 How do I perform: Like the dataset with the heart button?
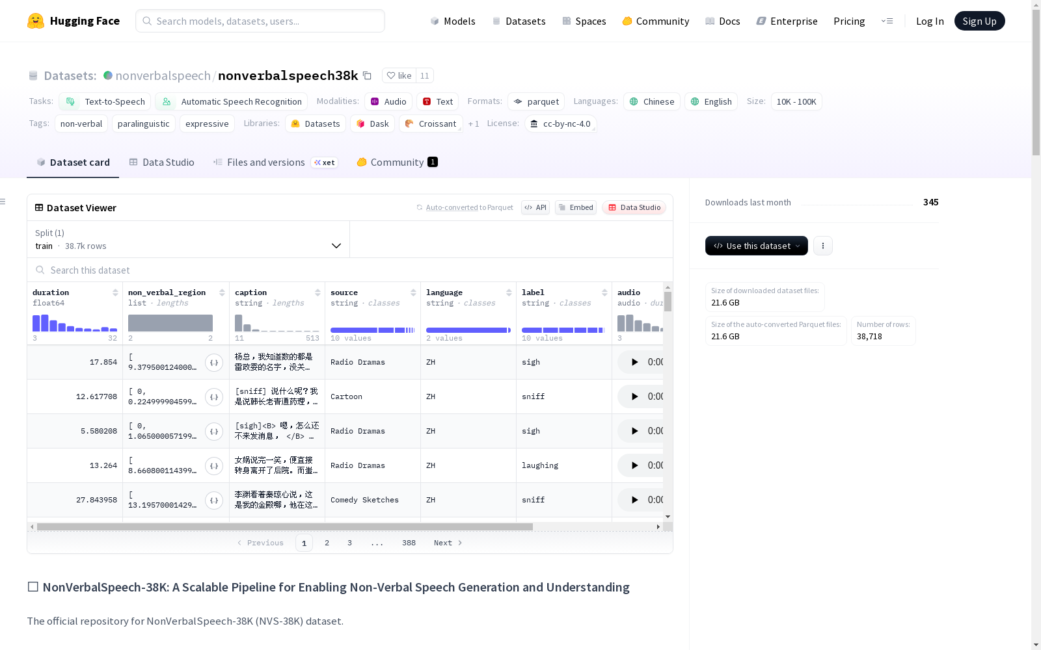click(x=399, y=75)
